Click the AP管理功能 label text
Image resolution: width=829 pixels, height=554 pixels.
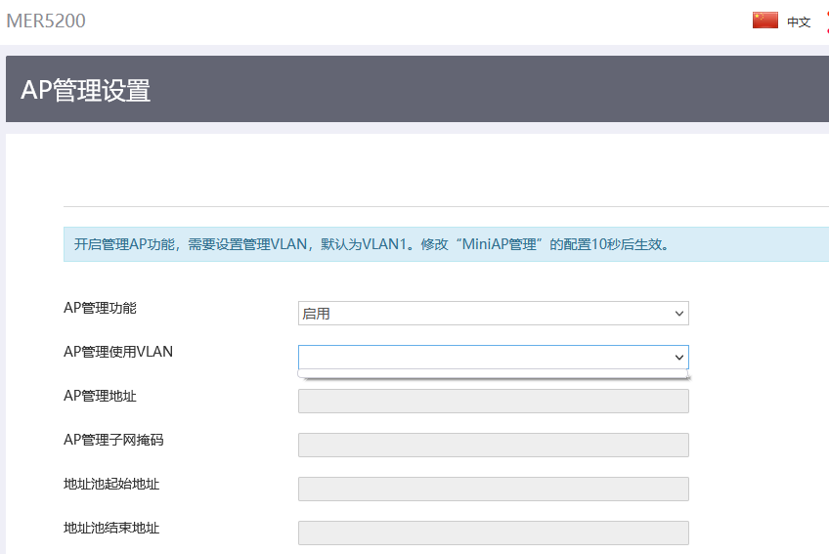(100, 308)
